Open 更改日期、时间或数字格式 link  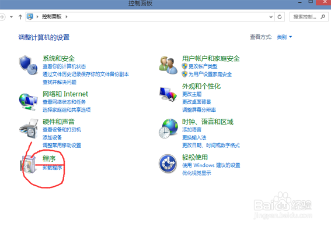(x=211, y=146)
